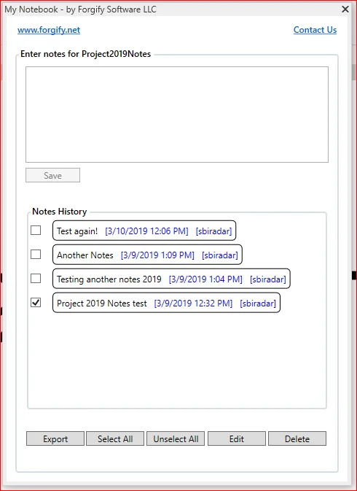The image size is (357, 491).
Task: Click [sbiradar] on 'Project 2019 Notes test' row
Action: pyautogui.click(x=258, y=304)
